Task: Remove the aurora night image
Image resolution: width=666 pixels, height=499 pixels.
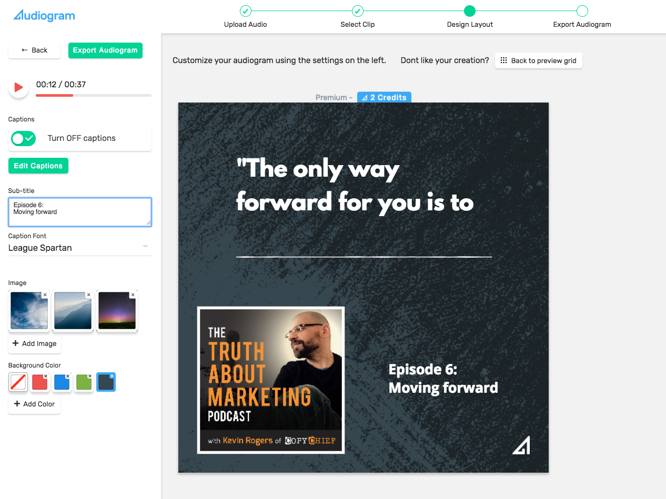Action: 133,295
